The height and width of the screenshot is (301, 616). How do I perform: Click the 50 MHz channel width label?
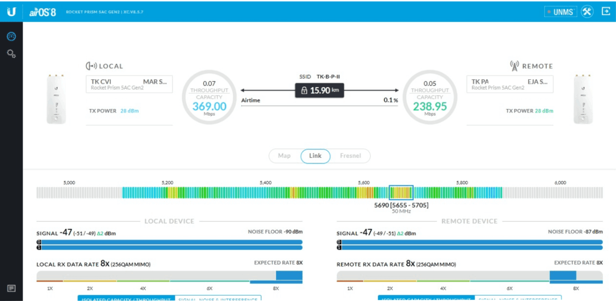pos(401,211)
